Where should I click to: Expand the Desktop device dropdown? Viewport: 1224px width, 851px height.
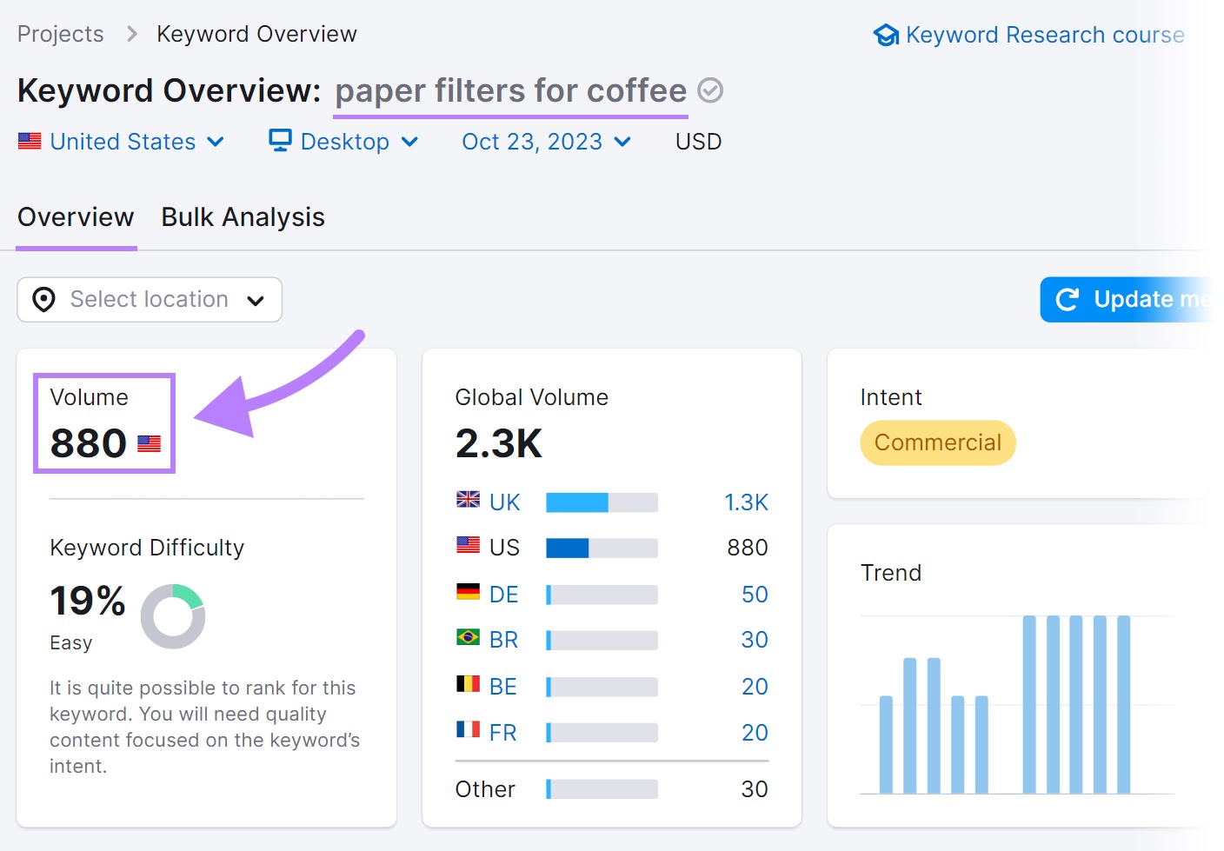(410, 141)
